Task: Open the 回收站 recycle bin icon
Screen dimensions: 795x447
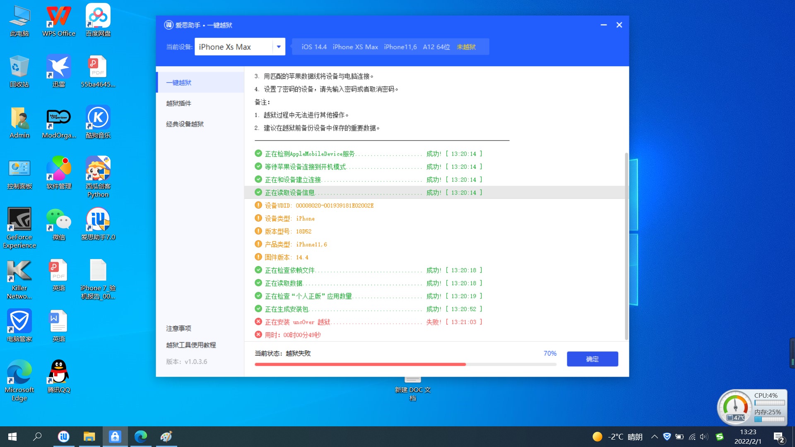Action: pyautogui.click(x=19, y=71)
